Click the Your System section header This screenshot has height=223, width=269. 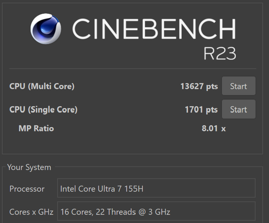[x=29, y=167]
